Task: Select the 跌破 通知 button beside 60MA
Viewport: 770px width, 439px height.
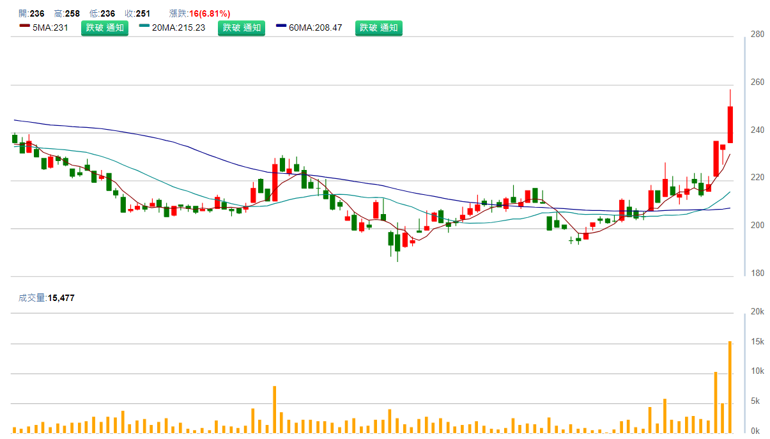Action: (x=379, y=27)
